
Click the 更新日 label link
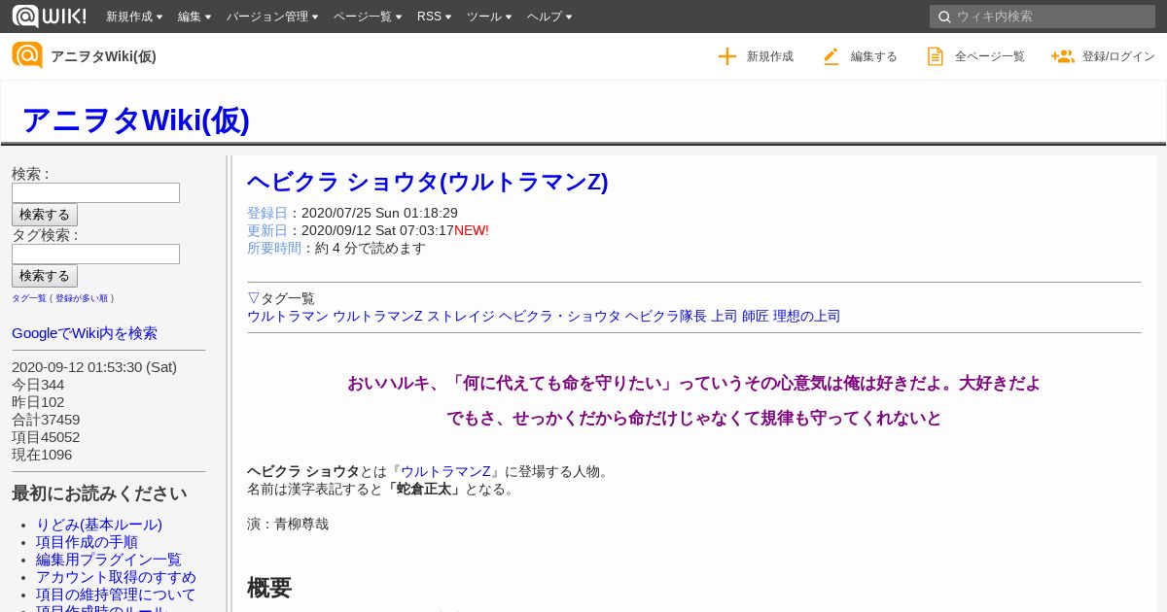point(267,230)
